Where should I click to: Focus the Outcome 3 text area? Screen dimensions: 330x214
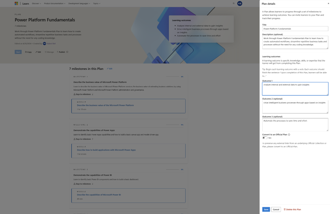(295, 125)
